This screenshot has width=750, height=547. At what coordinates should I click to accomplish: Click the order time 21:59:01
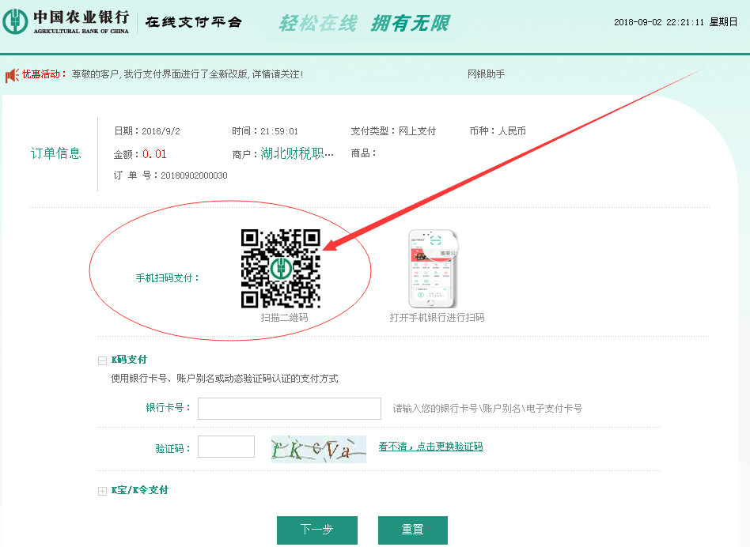click(279, 131)
